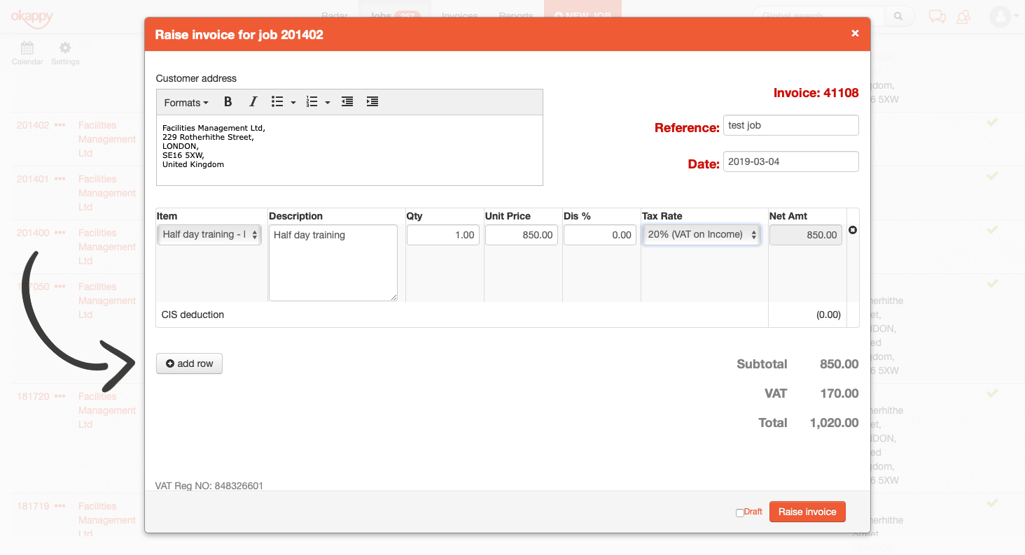This screenshot has height=555, width=1025.
Task: Click the VAT amount 170.00
Action: 839,394
